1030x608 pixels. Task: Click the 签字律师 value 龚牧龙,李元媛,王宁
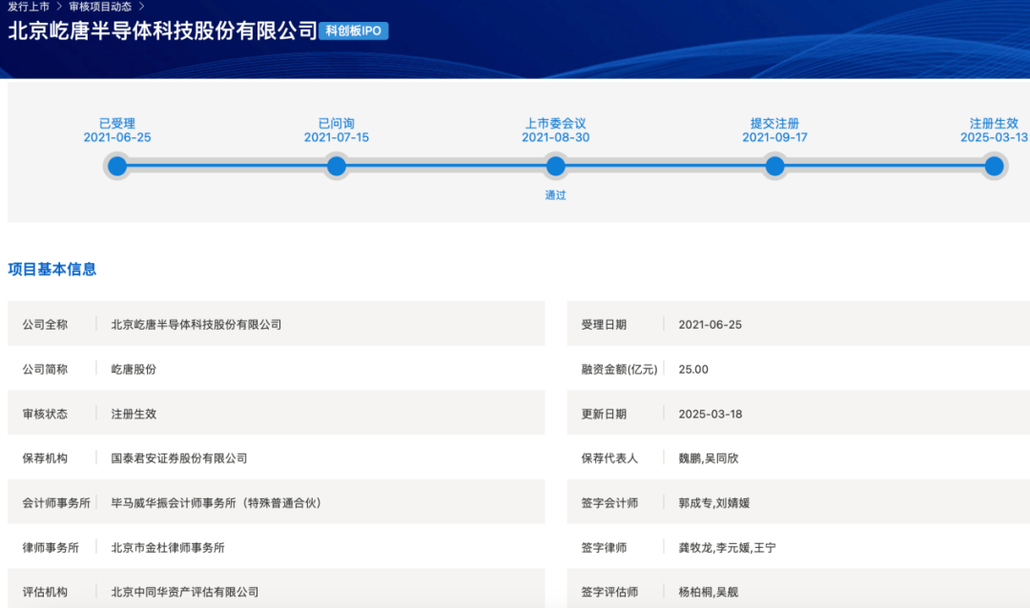727,548
